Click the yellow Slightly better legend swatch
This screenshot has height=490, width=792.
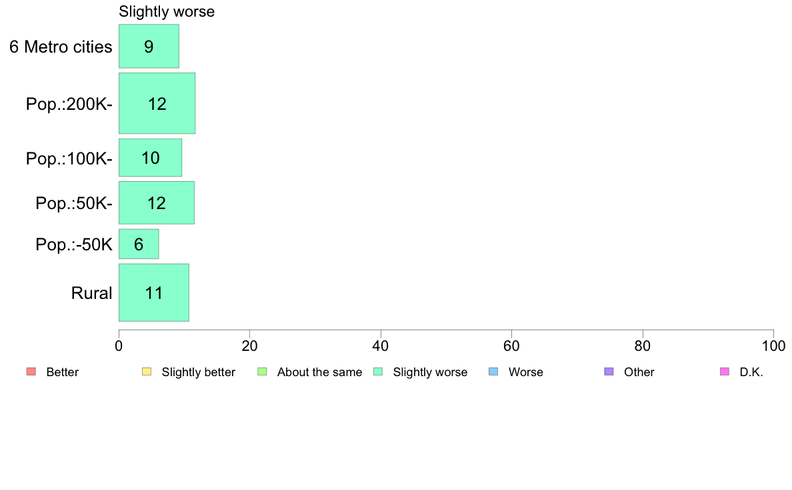[147, 372]
